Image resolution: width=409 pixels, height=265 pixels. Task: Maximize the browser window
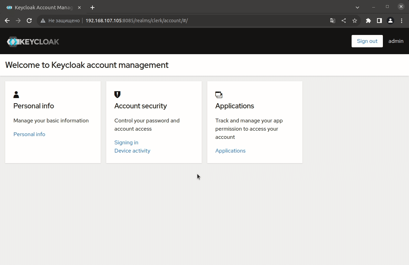pos(387,7)
